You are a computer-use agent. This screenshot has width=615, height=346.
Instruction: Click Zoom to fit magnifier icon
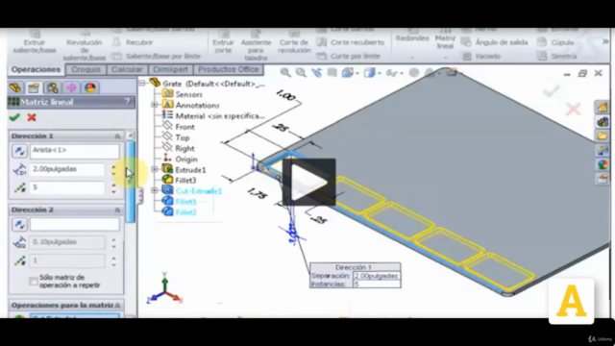[x=285, y=73]
